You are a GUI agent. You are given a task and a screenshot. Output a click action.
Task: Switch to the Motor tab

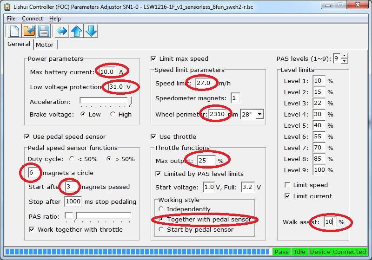coord(45,45)
